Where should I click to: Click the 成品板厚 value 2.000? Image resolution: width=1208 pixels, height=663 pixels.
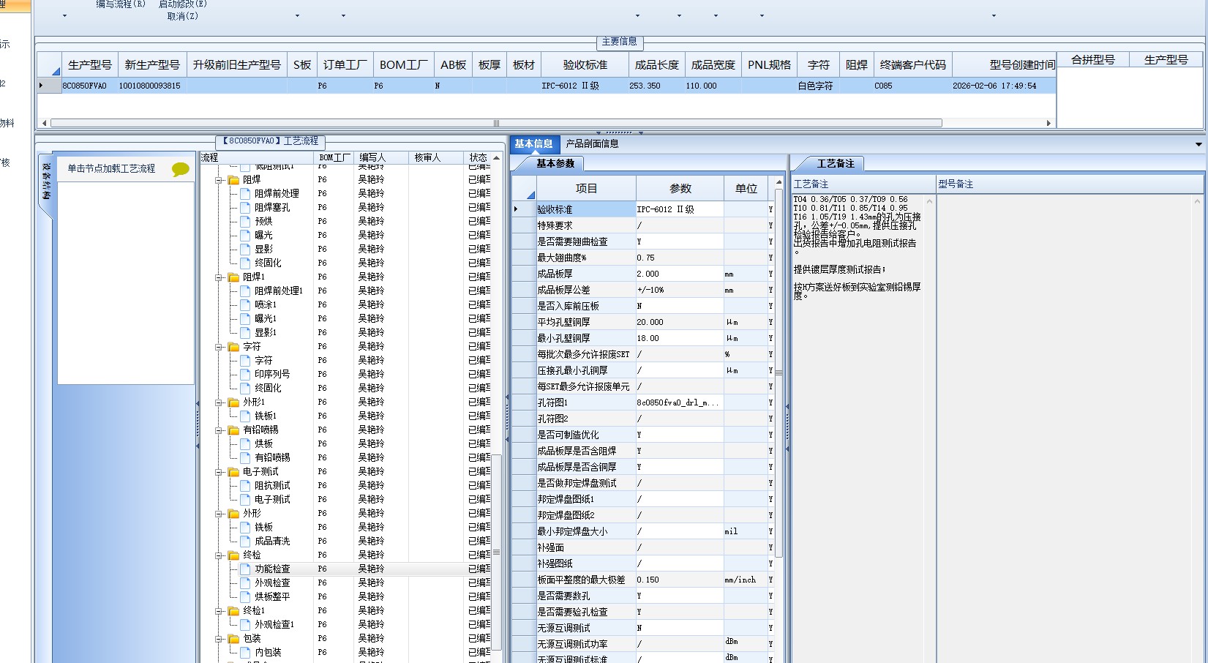click(680, 274)
